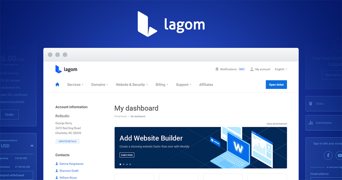
Task: Click the home icon in navigation
Action: [57, 85]
